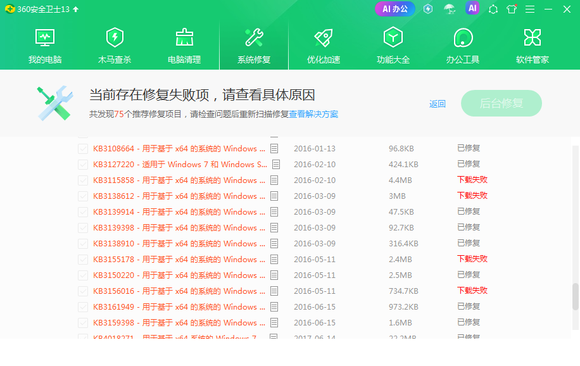Open 优化加速 rocket icon
Viewport: 580px width, 366px height.
tap(324, 38)
